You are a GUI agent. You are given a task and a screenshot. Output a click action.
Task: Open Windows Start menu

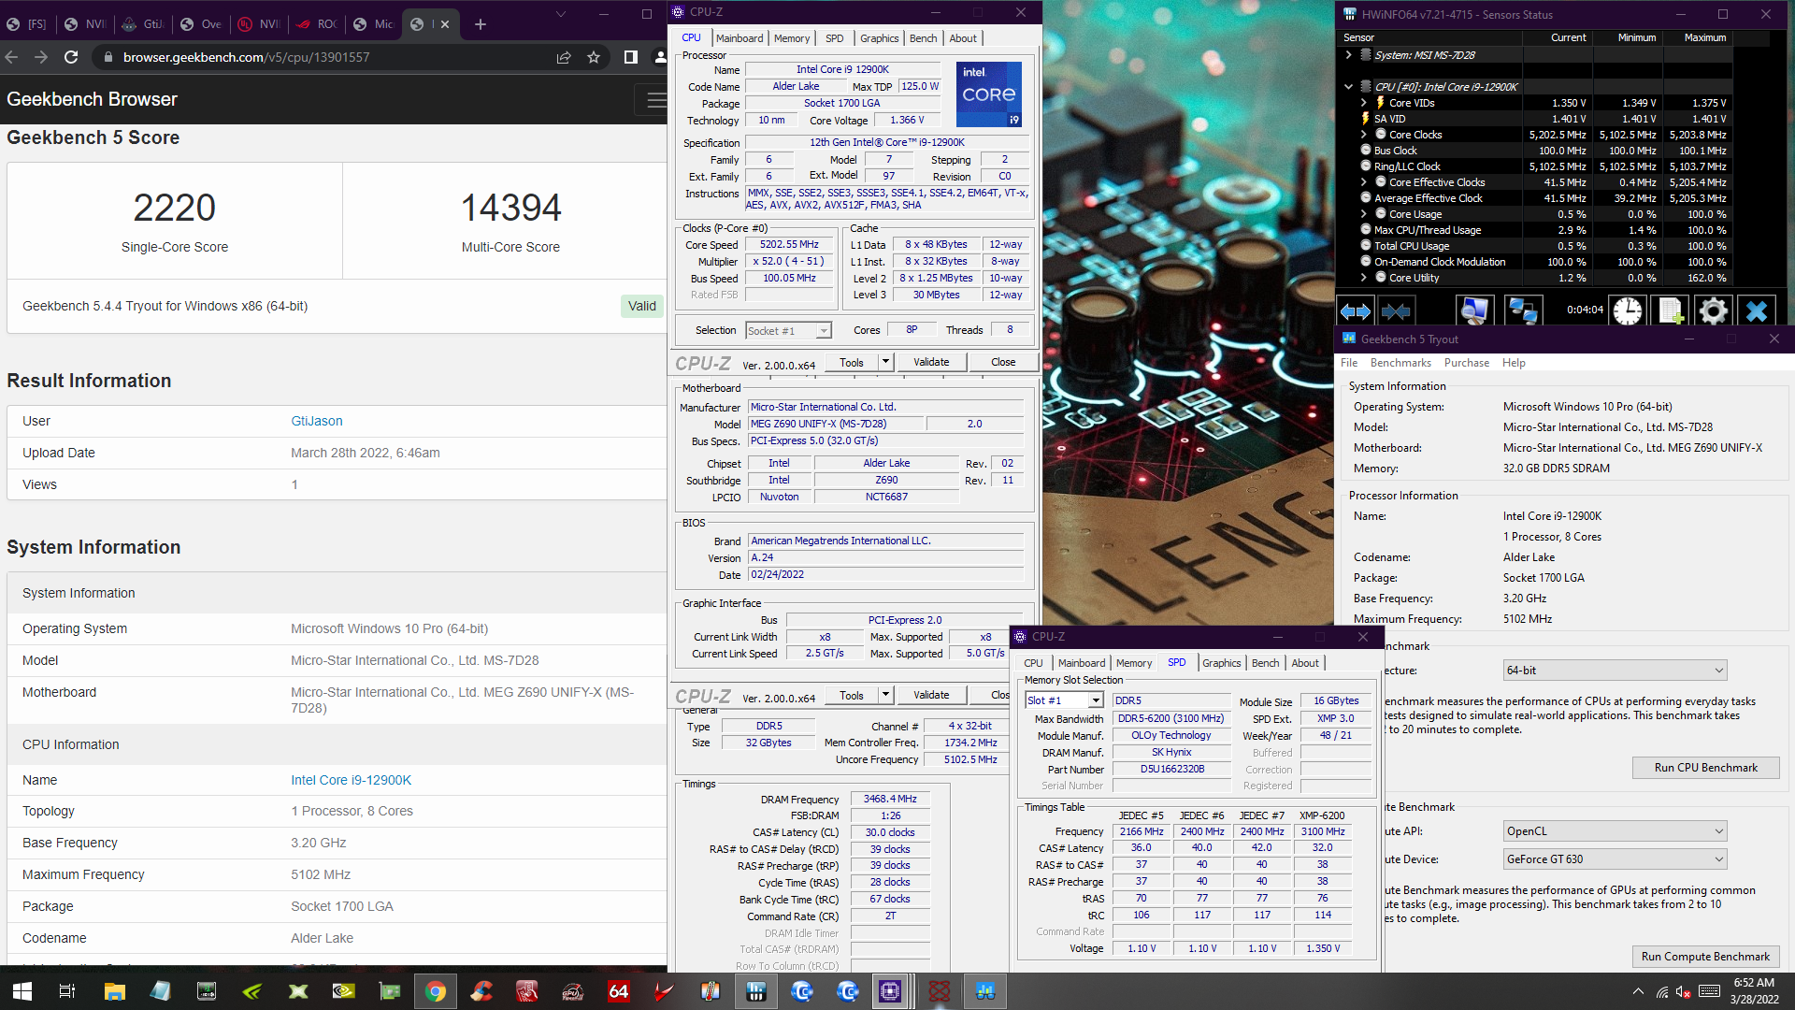(x=22, y=991)
